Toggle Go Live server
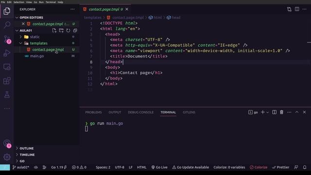Image resolution: width=311 pixels, height=175 pixels. coord(159,167)
